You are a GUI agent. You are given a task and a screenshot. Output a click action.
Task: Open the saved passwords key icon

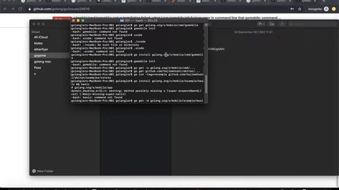(x=292, y=9)
